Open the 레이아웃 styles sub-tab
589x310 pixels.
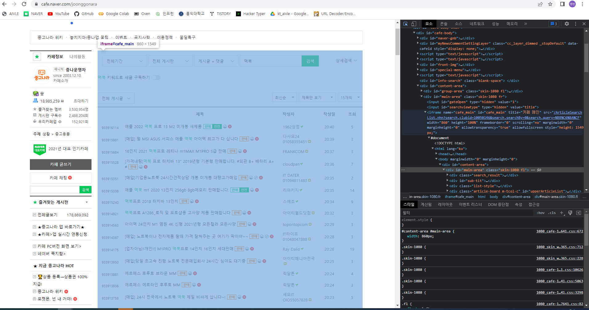click(445, 204)
